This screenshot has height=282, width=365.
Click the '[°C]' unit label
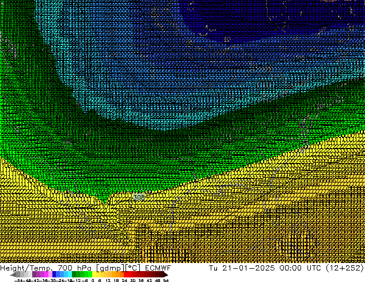pyautogui.click(x=132, y=268)
